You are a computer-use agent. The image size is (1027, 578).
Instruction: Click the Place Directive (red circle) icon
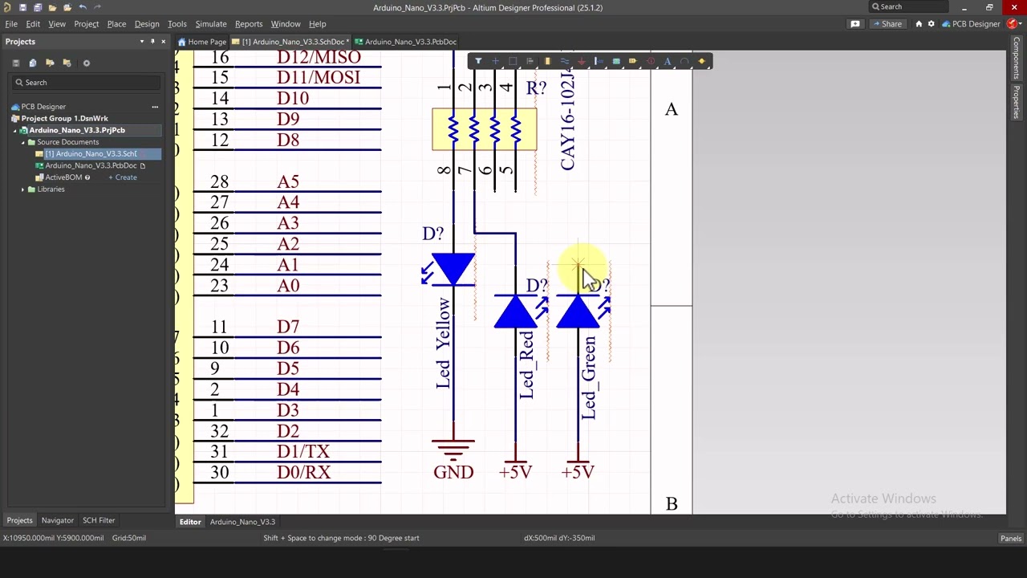(651, 61)
